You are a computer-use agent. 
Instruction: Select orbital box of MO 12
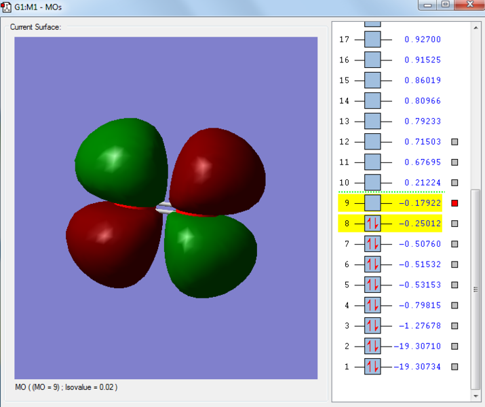(x=372, y=141)
